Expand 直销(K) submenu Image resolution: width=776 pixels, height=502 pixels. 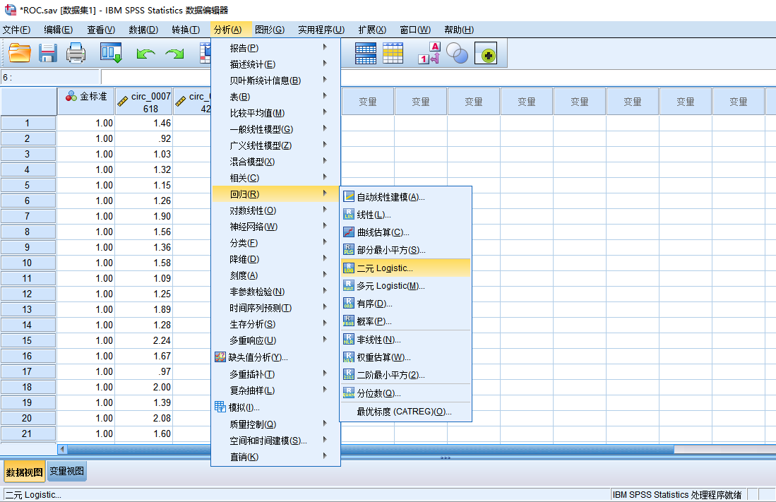tap(275, 457)
